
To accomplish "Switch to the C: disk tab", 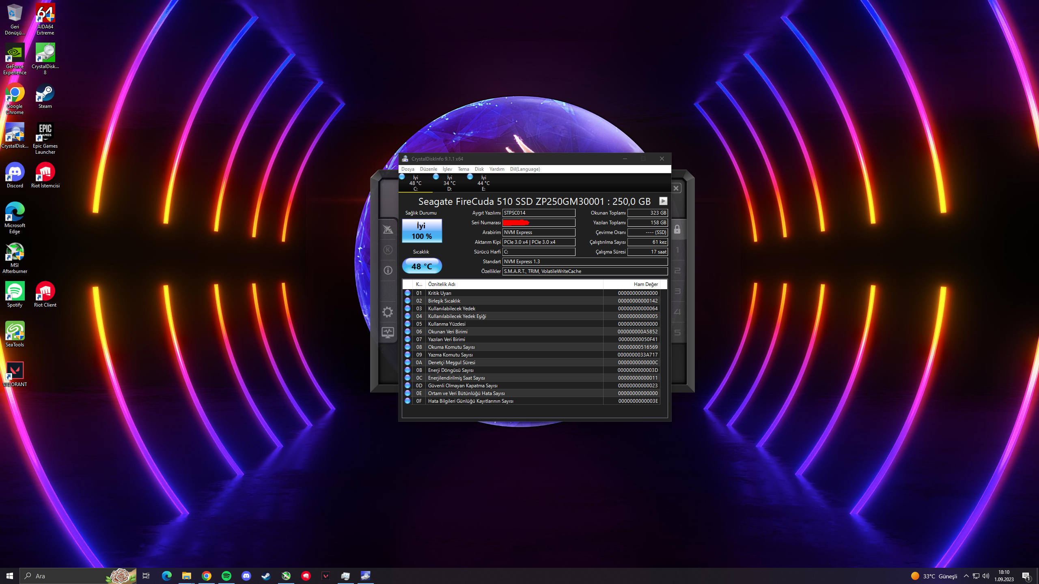I will pos(415,183).
